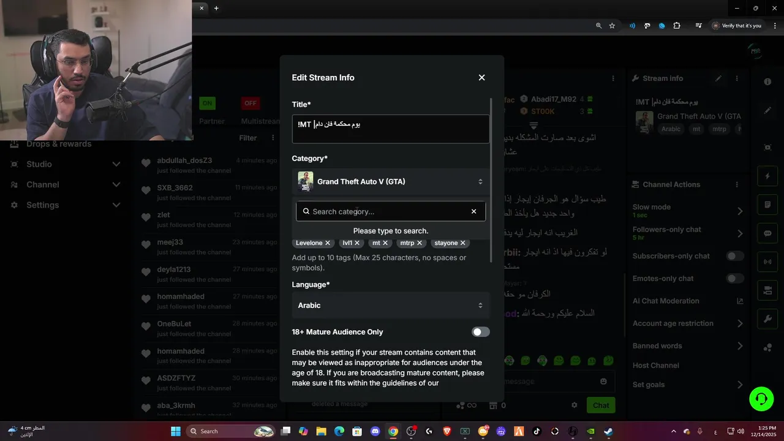Expand Set goals chevron
This screenshot has width=784, height=441.
[740, 385]
